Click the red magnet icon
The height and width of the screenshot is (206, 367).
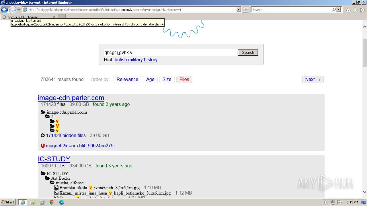43,146
